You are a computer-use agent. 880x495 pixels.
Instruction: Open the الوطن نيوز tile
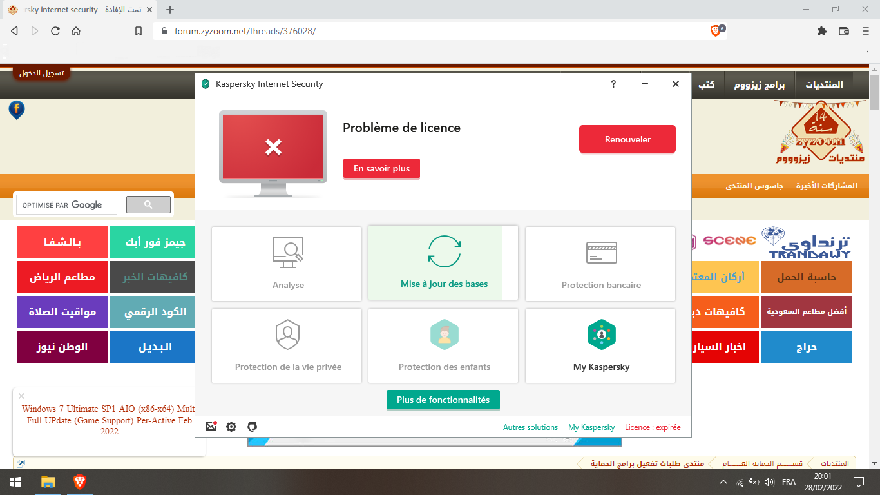62,347
